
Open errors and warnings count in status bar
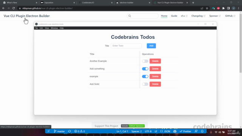click(x=79, y=131)
